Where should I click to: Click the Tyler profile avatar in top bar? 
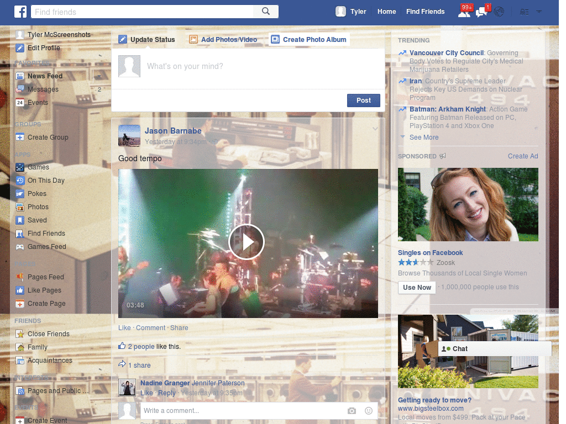(340, 12)
